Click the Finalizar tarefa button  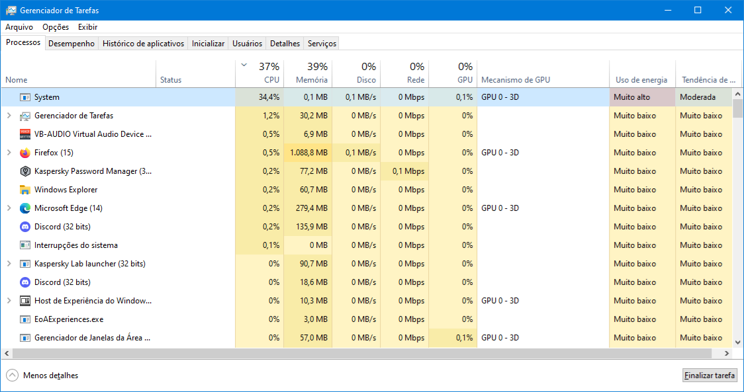[x=710, y=375]
